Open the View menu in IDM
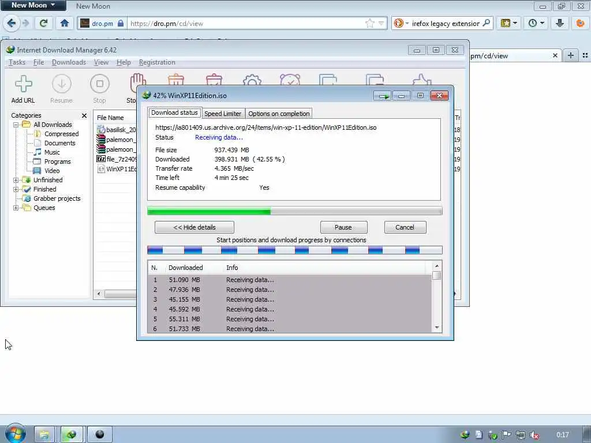This screenshot has width=591, height=443. coord(101,62)
